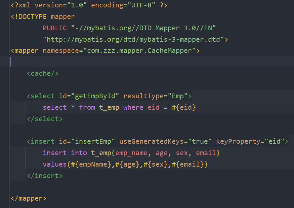Click the sex column in the column list
This screenshot has height=208, width=294.
point(182,153)
